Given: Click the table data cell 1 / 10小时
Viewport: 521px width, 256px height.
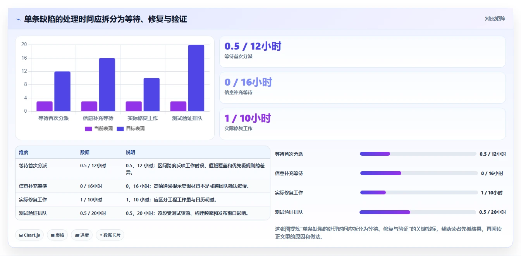Looking at the screenshot, I should [91, 199].
